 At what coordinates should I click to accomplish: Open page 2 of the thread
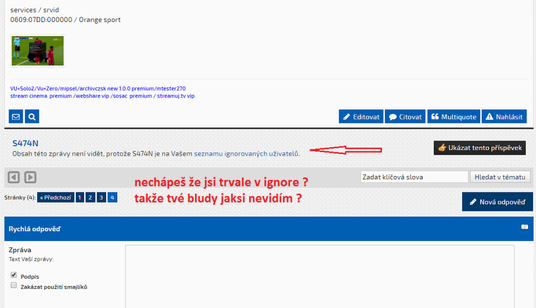pos(90,197)
